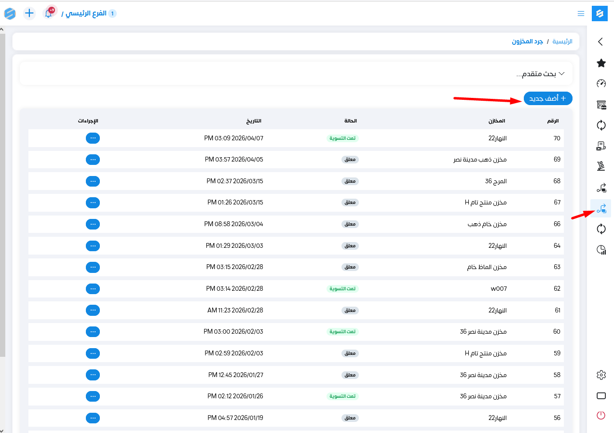This screenshot has width=614, height=433.
Task: Click the highlighted inventory count sidebar icon
Action: pyautogui.click(x=601, y=208)
